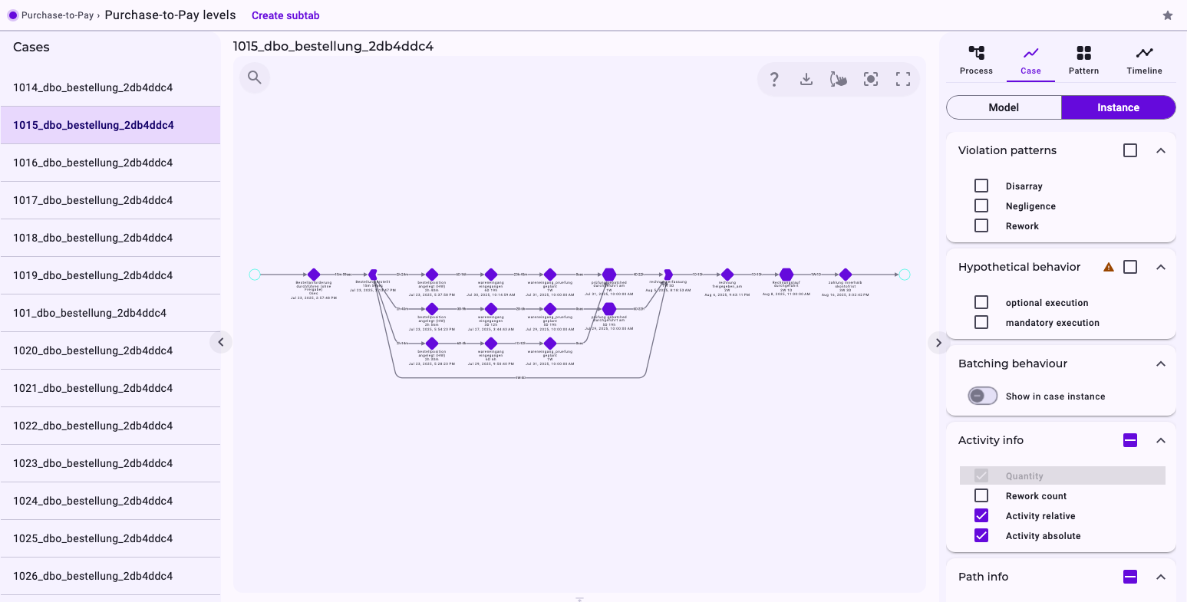The width and height of the screenshot is (1187, 602).
Task: Download the case graph
Action: [806, 79]
